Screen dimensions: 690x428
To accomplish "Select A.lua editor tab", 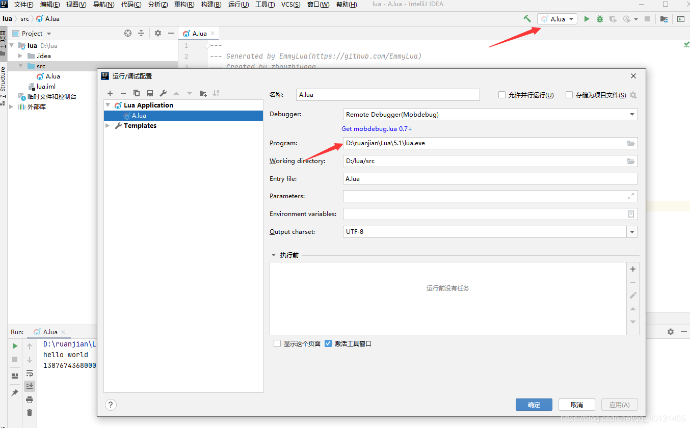I will pos(199,33).
